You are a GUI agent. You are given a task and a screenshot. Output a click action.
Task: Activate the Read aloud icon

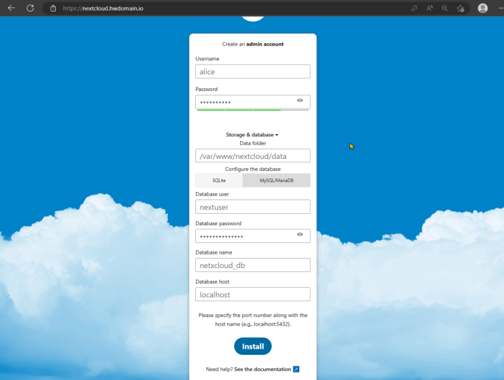point(429,8)
